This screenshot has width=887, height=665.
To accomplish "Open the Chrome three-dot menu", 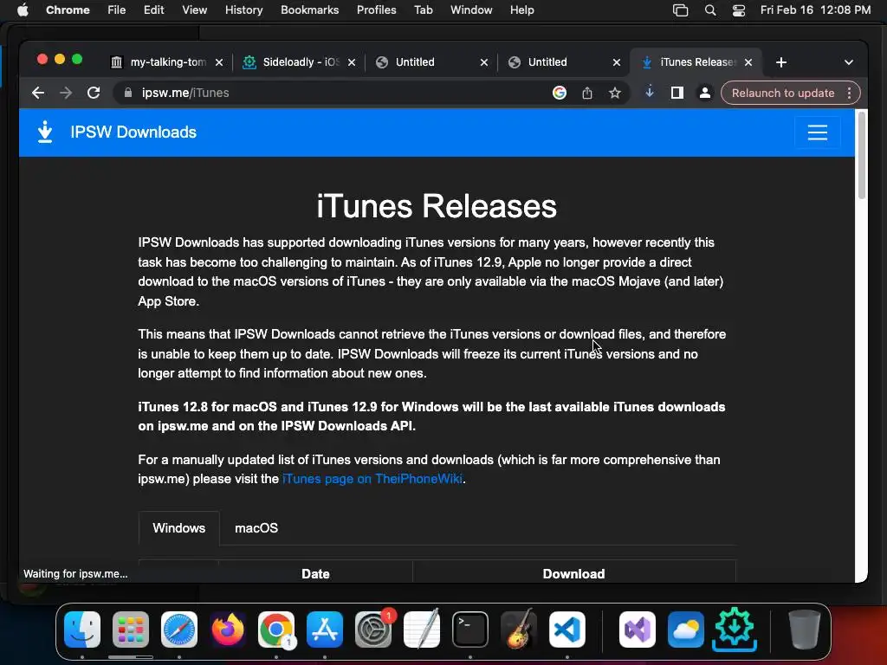I will [x=849, y=93].
